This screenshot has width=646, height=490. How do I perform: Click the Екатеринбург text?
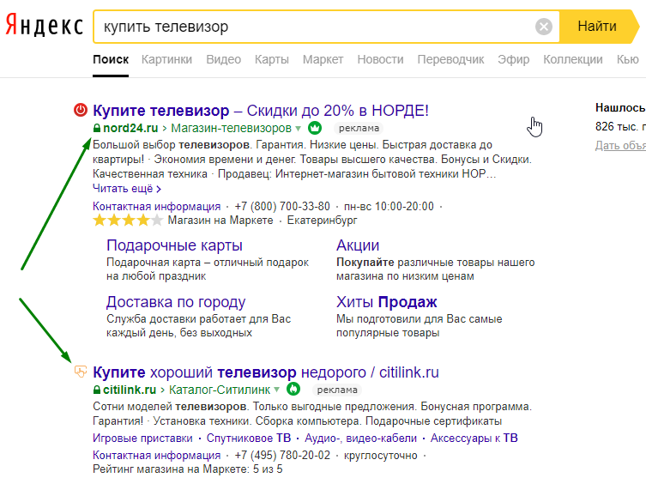[x=322, y=221]
